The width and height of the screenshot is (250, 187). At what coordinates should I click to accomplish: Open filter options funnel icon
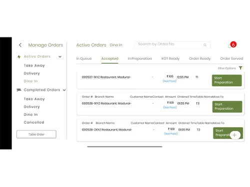(x=240, y=68)
